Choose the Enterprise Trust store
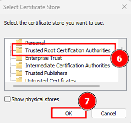Image resolution: width=131 pixels, height=123 pixels. (x=43, y=58)
